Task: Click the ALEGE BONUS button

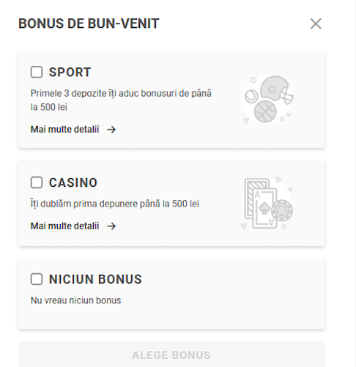Action: pyautogui.click(x=171, y=355)
